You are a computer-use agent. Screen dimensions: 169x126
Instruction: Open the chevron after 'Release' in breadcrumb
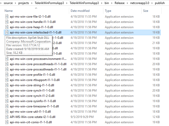pos(128,3)
